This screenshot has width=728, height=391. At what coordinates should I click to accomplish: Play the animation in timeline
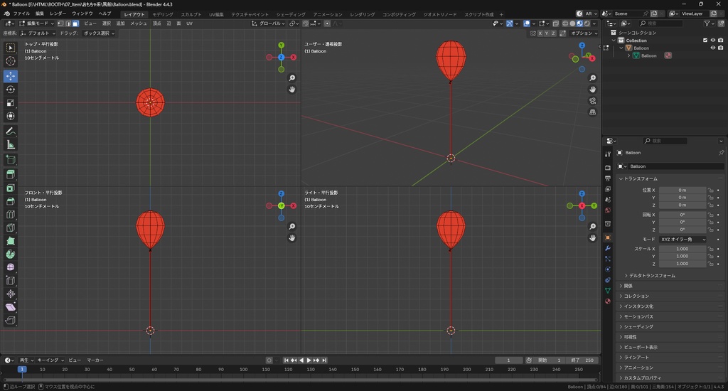pyautogui.click(x=309, y=360)
